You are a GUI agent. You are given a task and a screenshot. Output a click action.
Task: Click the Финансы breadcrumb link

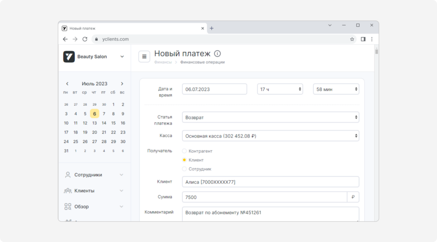[x=163, y=62]
